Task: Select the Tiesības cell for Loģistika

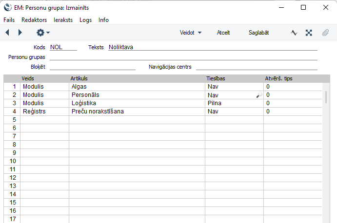Action: 233,103
